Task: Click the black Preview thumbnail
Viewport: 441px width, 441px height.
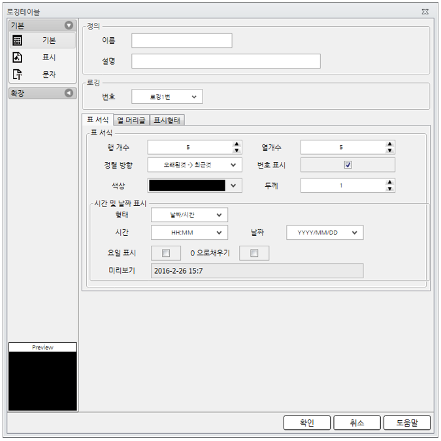Action: point(42,381)
